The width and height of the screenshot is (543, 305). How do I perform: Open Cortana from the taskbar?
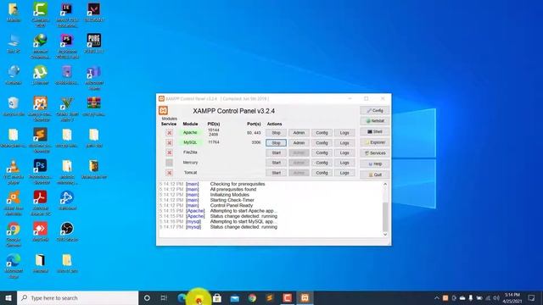click(147, 297)
